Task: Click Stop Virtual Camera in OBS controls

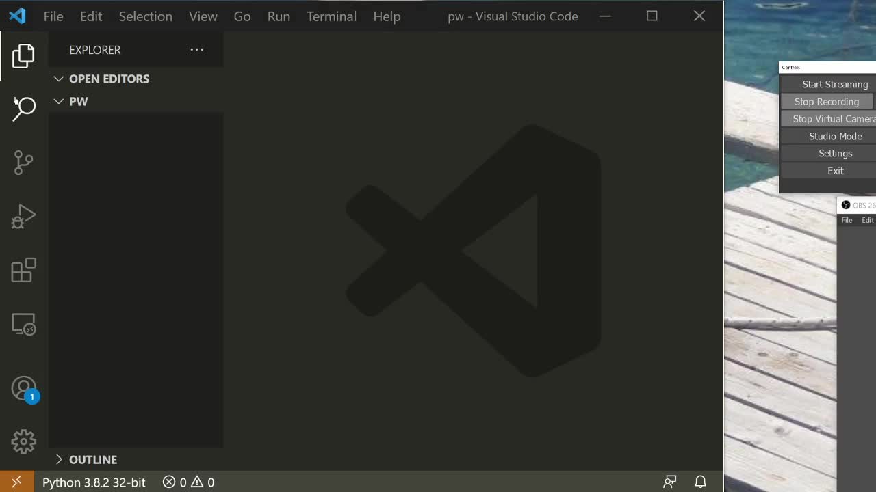Action: point(828,119)
